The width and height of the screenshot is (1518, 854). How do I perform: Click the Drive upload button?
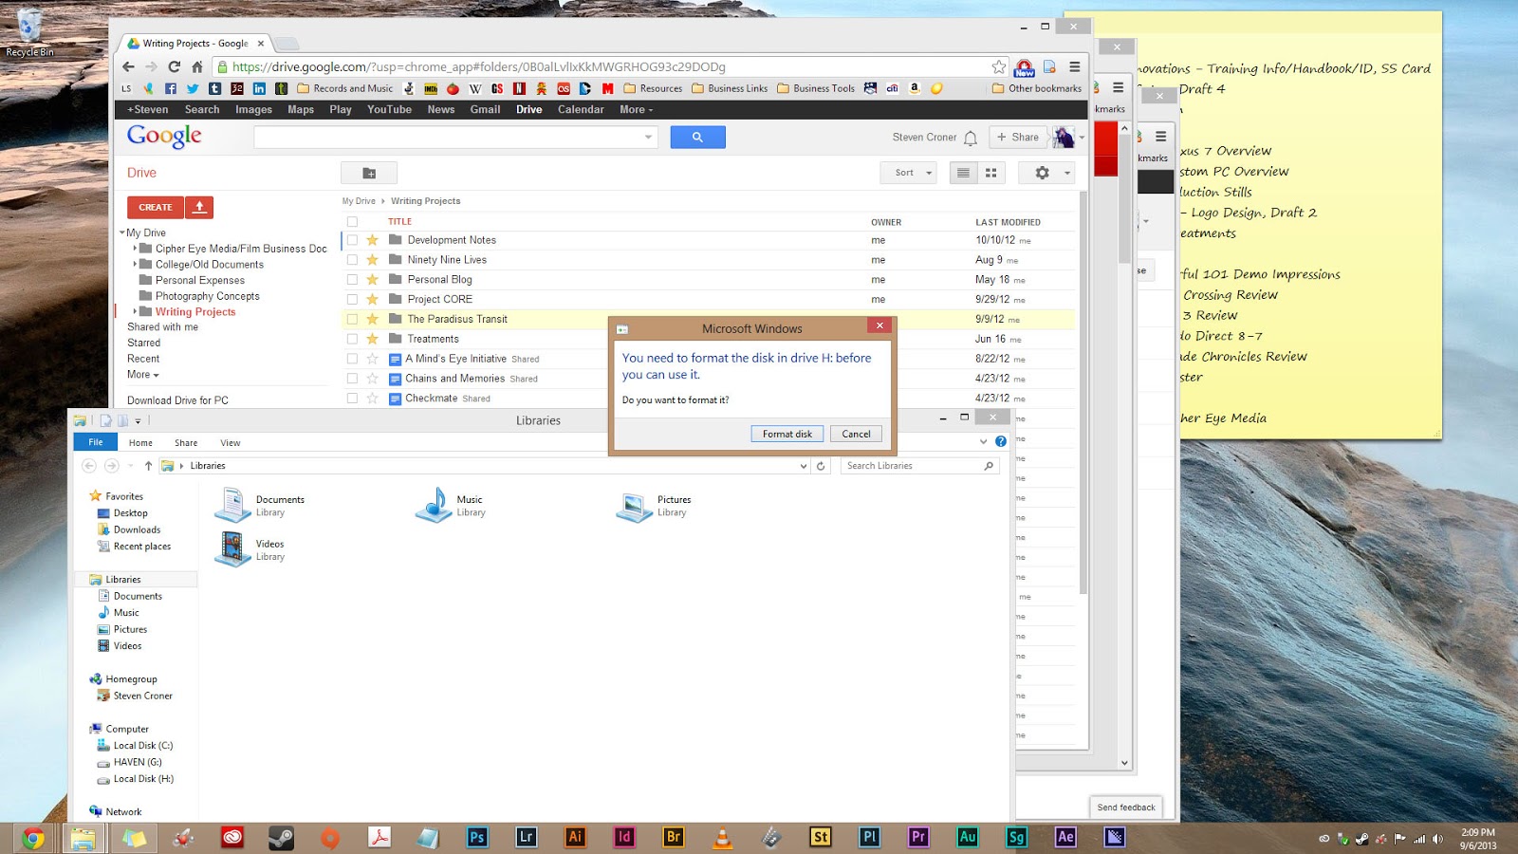coord(199,207)
